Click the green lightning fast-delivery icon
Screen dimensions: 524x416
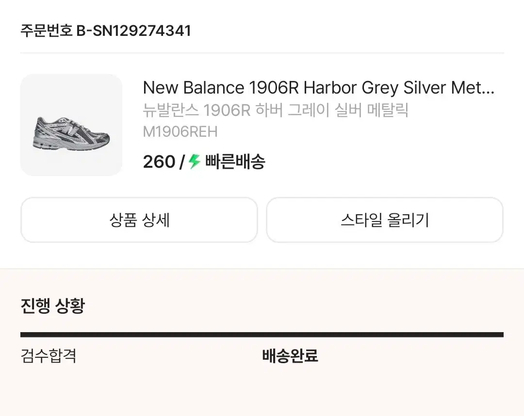click(x=195, y=161)
